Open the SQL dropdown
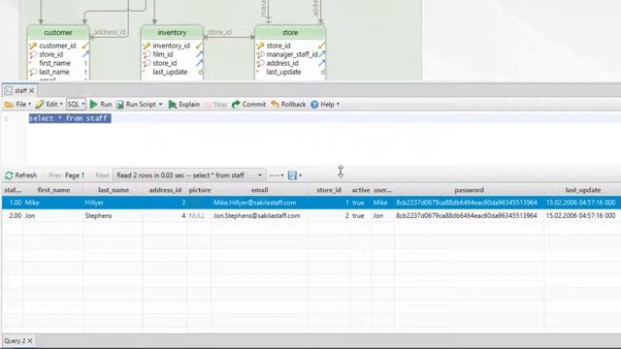 [76, 105]
